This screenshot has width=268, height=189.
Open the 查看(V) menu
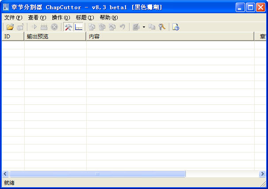coord(37,18)
